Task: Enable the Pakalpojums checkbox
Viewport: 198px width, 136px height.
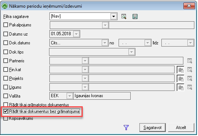Action: [x=6, y=25]
